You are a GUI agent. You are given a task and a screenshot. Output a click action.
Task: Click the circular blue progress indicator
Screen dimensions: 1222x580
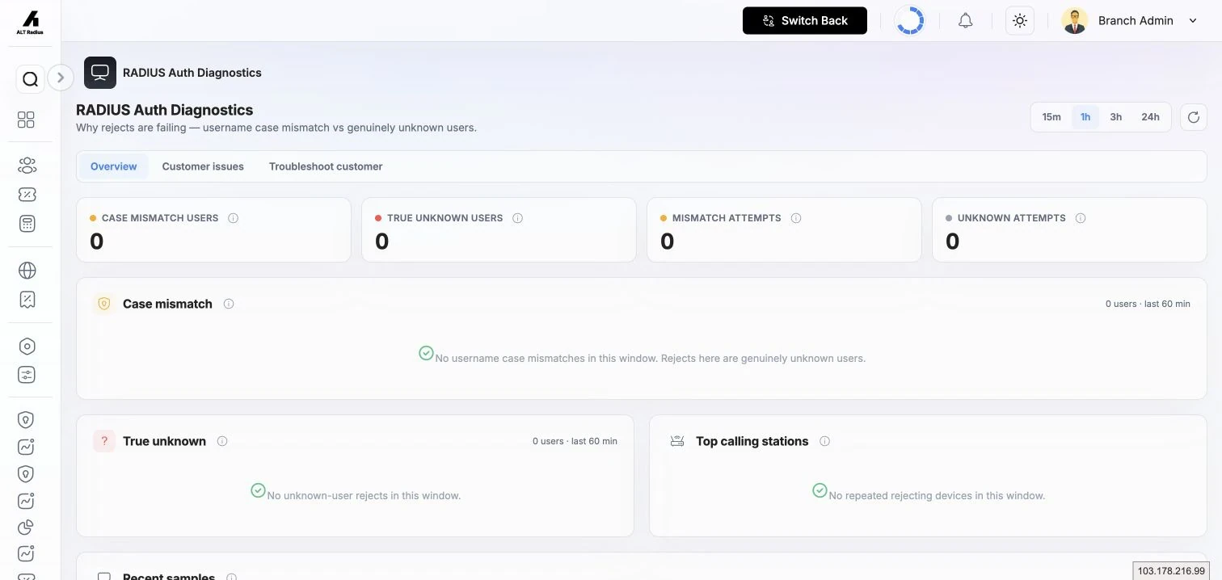(x=910, y=21)
